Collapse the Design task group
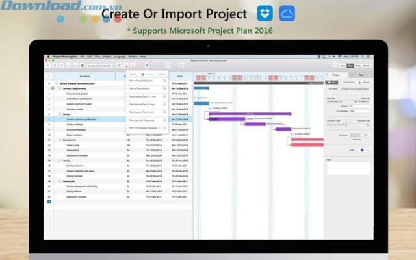The image size is (416, 260). [x=60, y=114]
